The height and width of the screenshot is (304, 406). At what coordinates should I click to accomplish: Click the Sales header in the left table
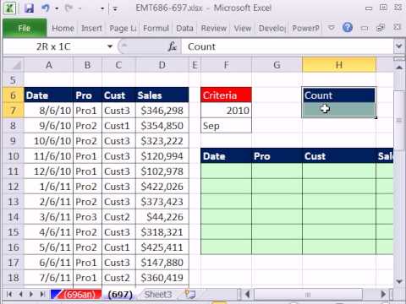(162, 95)
